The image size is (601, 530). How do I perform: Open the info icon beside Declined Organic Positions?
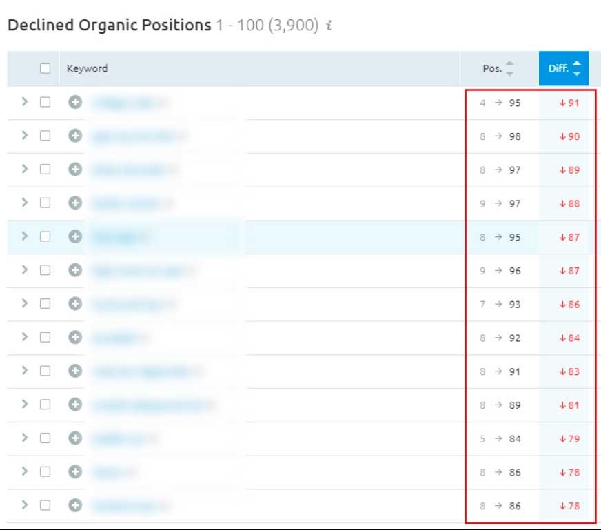pyautogui.click(x=329, y=26)
